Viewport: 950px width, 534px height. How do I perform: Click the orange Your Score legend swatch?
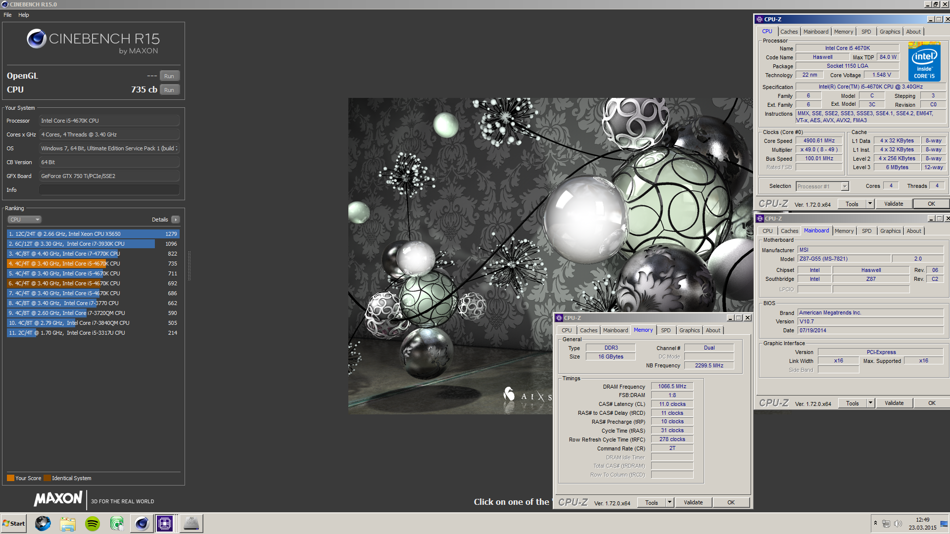point(10,478)
